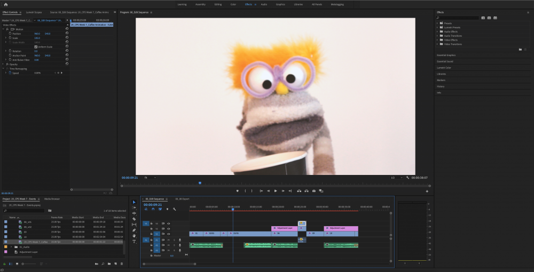534x272 pixels.
Task: Select the Slip tool
Action: (134, 225)
